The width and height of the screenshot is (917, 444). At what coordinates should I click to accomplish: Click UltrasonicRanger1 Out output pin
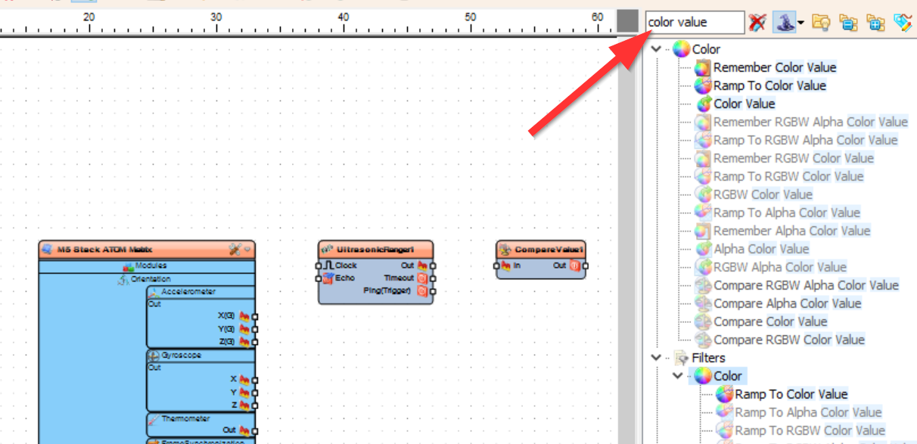point(433,266)
